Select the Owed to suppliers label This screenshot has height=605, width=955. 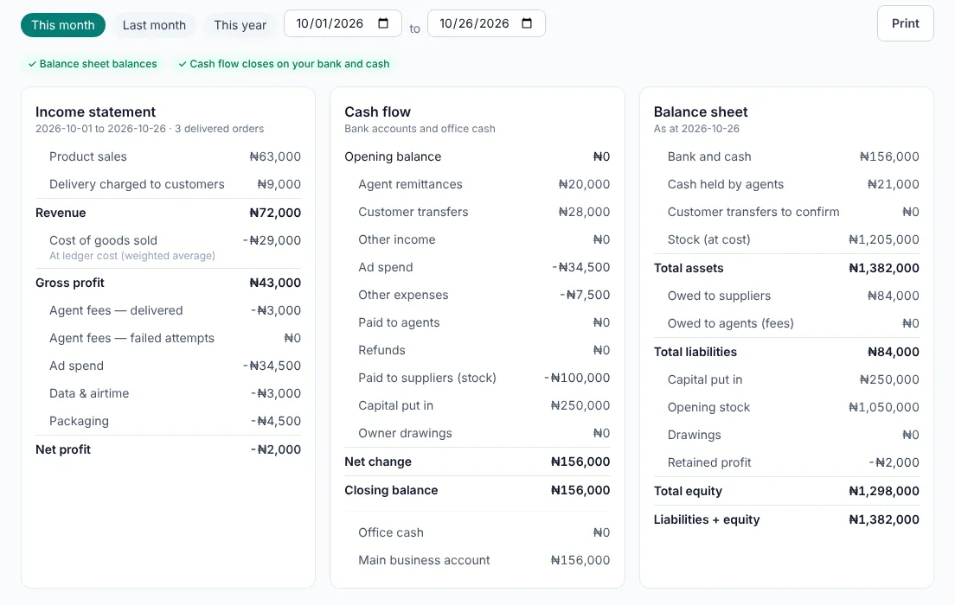(719, 296)
